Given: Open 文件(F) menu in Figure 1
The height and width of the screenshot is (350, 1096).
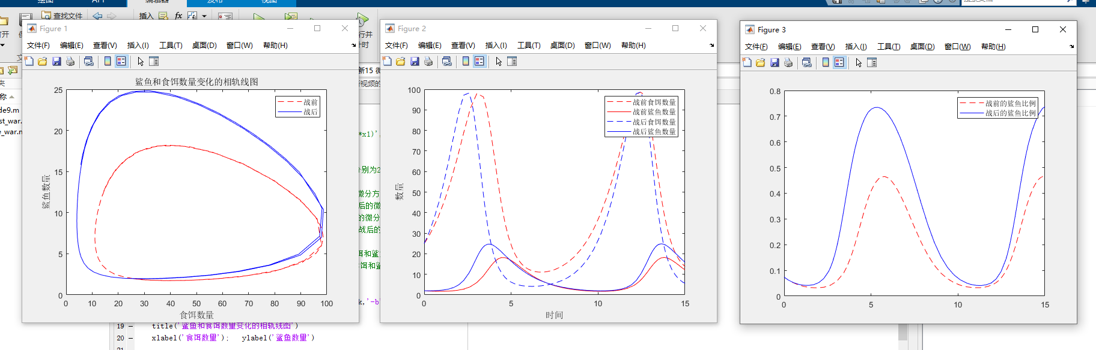Looking at the screenshot, I should (38, 46).
